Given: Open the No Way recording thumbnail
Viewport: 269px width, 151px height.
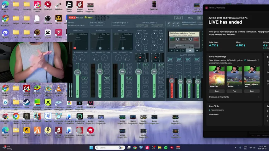Looking at the screenshot, I should click(x=234, y=77).
